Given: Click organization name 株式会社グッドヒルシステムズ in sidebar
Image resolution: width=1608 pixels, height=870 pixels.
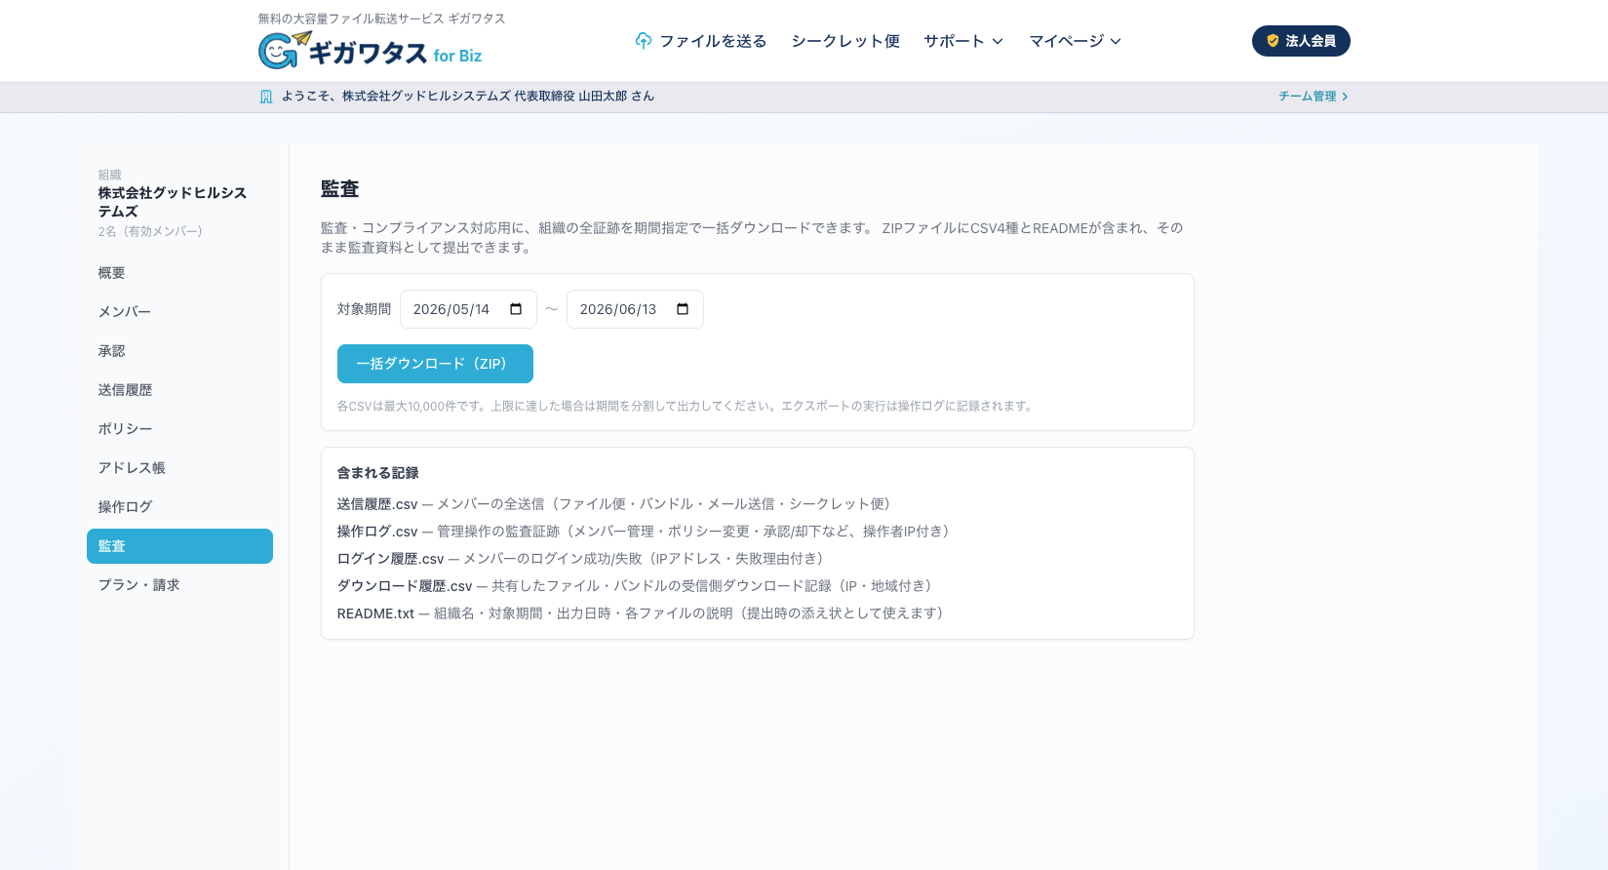Looking at the screenshot, I should (x=173, y=202).
